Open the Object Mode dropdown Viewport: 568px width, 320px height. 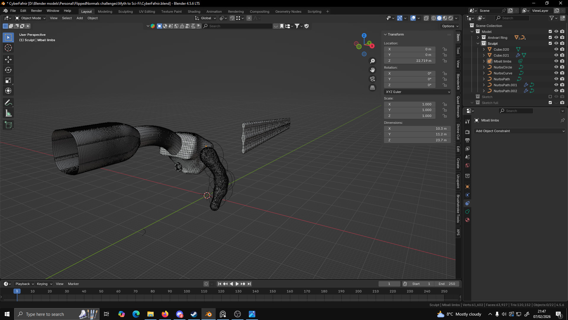pyautogui.click(x=30, y=18)
